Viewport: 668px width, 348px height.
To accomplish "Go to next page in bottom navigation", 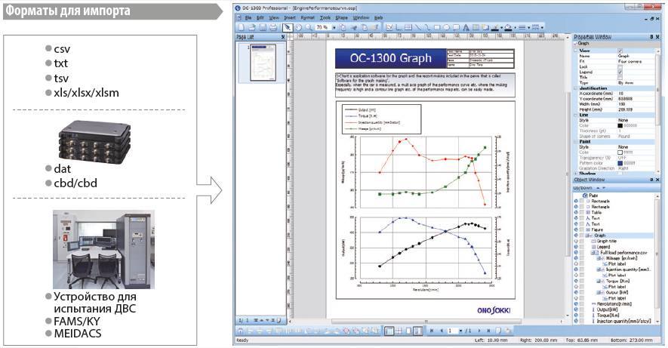I will (x=479, y=331).
